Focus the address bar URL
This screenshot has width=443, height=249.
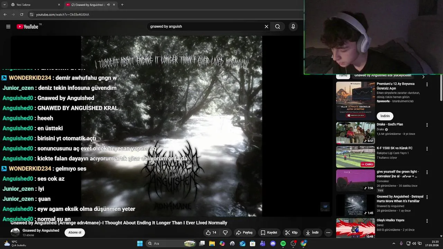click(63, 15)
